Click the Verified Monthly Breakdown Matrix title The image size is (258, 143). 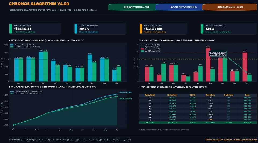pos(173,87)
